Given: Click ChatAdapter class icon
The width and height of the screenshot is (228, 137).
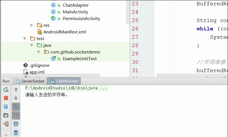Looking at the screenshot, I should 53,5.
